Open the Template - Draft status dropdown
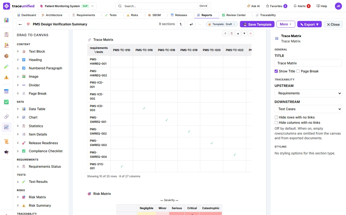Viewport: 346px width, 215px height. point(222,24)
